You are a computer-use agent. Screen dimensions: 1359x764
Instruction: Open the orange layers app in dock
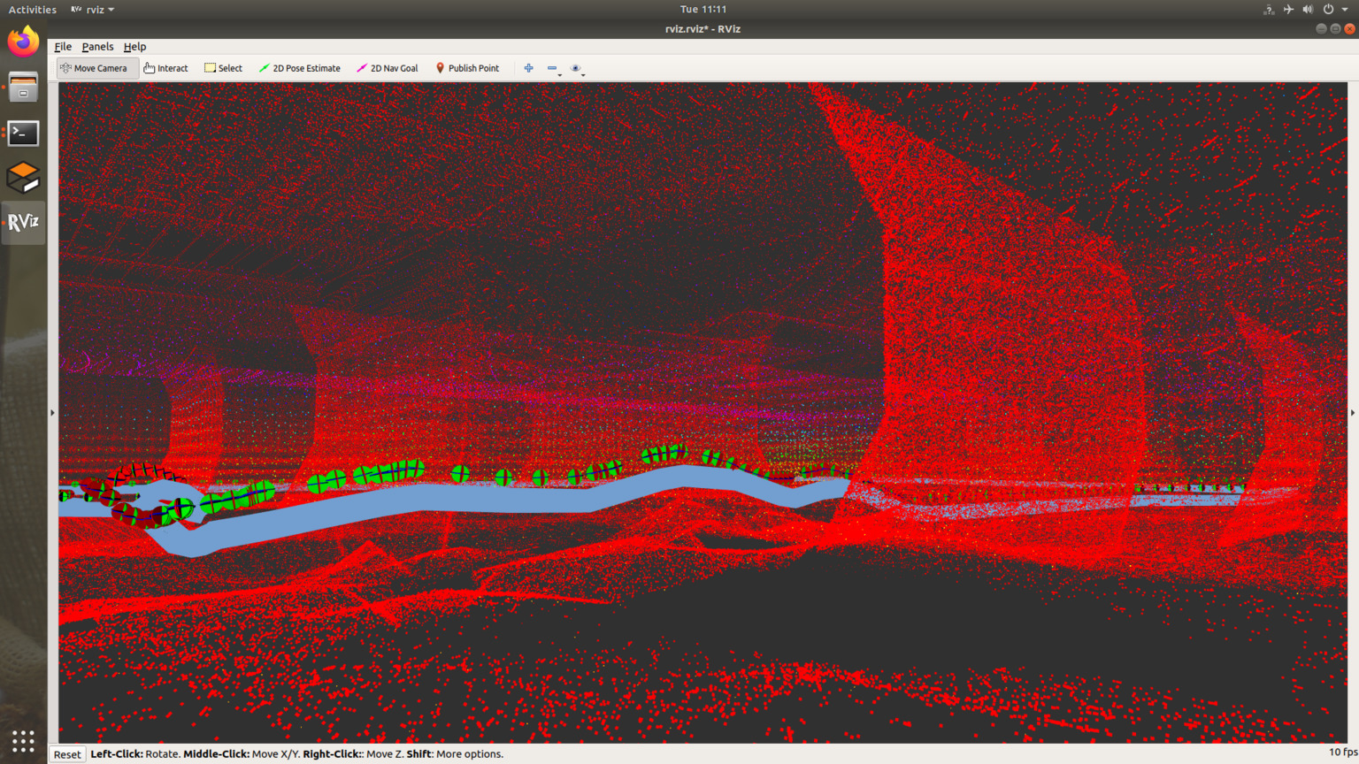tap(23, 177)
